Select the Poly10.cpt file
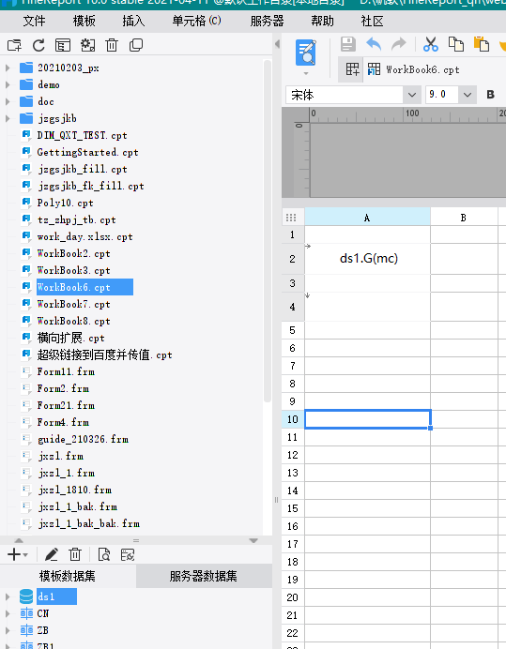 [x=65, y=203]
